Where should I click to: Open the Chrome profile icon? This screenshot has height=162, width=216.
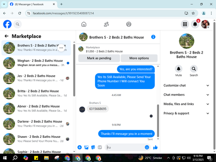pos(203,13)
